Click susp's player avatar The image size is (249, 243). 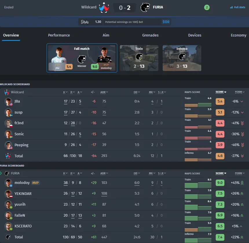8,112
